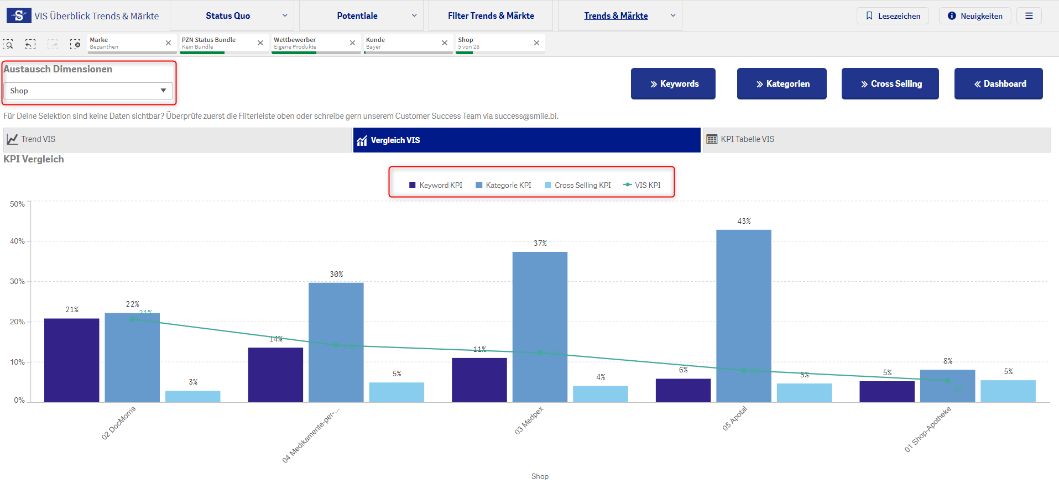This screenshot has width=1059, height=484.
Task: Go to the Keywords page
Action: coord(673,84)
